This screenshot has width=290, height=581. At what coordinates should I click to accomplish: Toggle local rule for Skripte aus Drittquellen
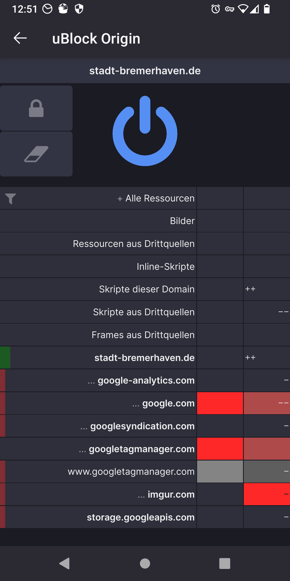click(x=267, y=312)
